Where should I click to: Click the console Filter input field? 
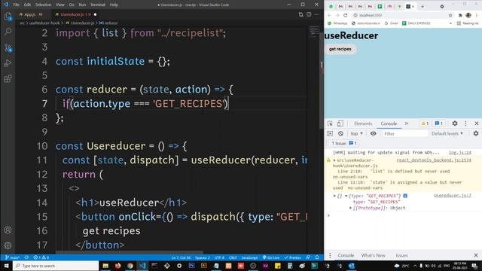coord(405,134)
